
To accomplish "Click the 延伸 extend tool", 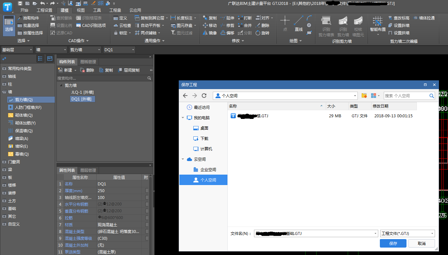I will 227,18.
